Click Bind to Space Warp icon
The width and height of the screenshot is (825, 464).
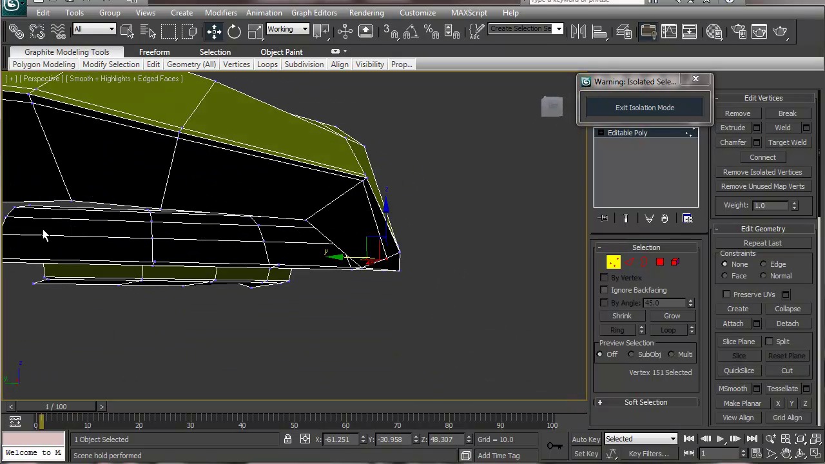click(x=57, y=30)
